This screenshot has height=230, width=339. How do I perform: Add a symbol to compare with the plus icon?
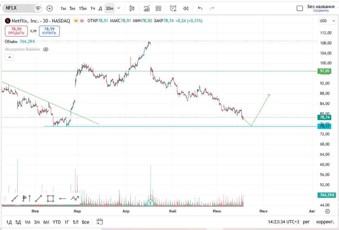[x=50, y=8]
